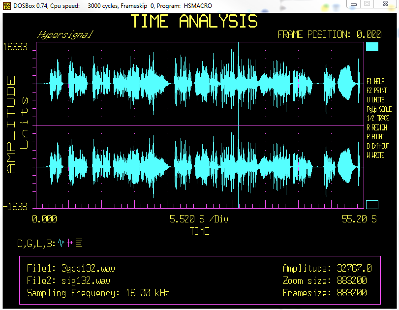Viewport: 399px width, 310px height.
Task: Choose PgUp SCALE option
Action: click(x=379, y=109)
